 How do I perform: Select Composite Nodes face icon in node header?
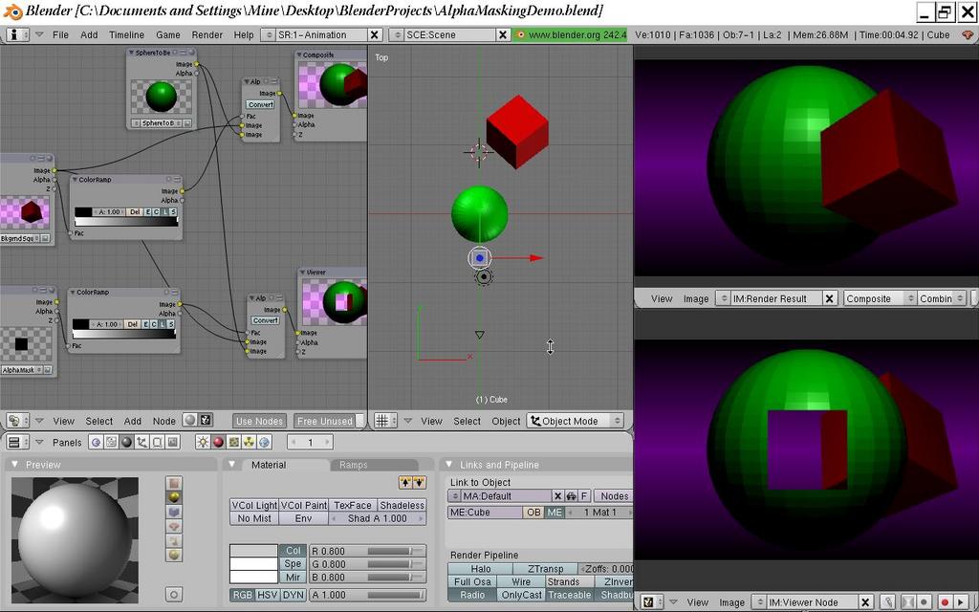pyautogui.click(x=206, y=421)
